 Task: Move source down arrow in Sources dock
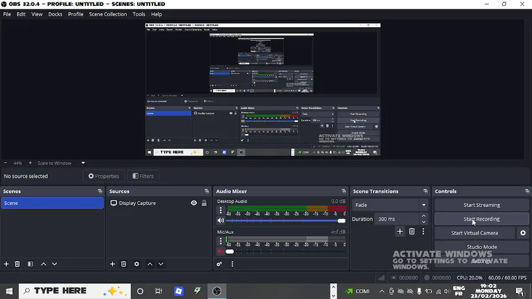click(161, 264)
